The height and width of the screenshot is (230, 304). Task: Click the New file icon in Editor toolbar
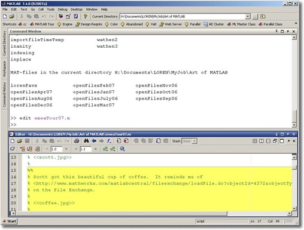pyautogui.click(x=13, y=141)
